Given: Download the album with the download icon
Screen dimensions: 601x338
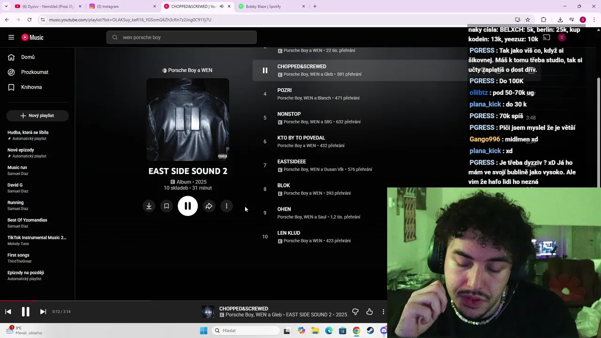Looking at the screenshot, I should click(149, 206).
